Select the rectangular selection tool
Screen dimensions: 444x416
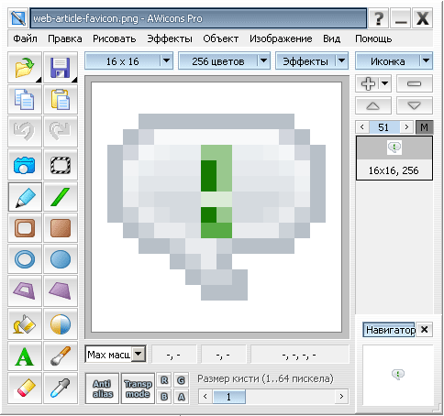tap(61, 165)
